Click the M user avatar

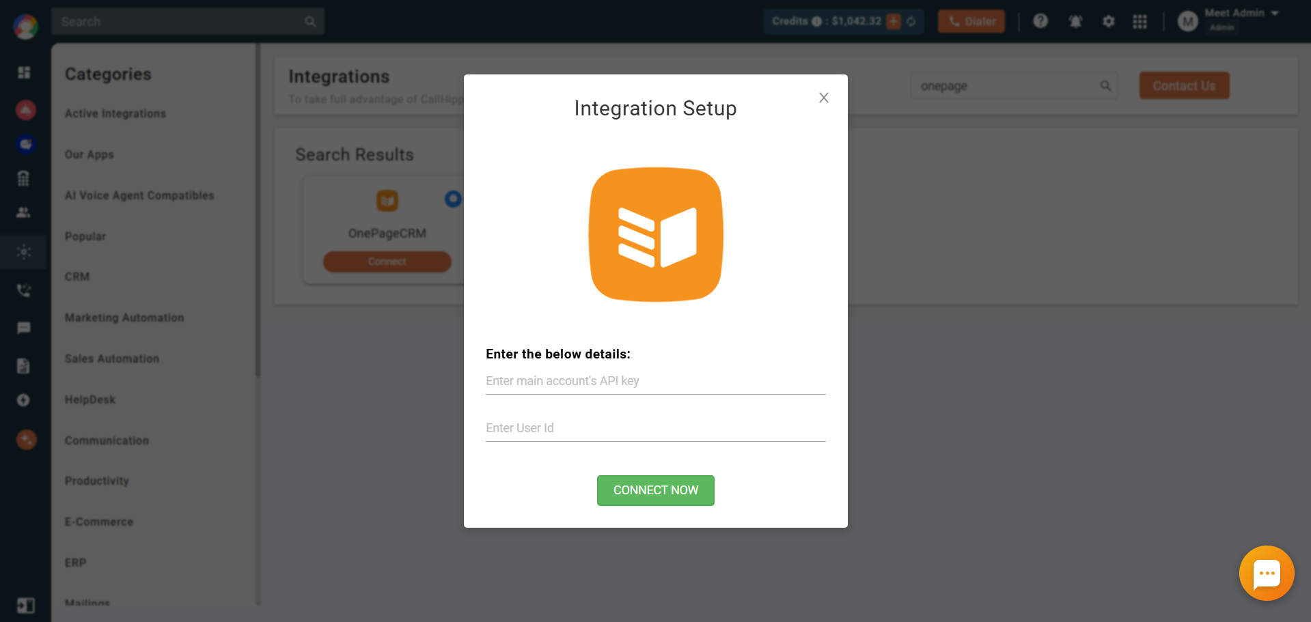pos(1188,22)
